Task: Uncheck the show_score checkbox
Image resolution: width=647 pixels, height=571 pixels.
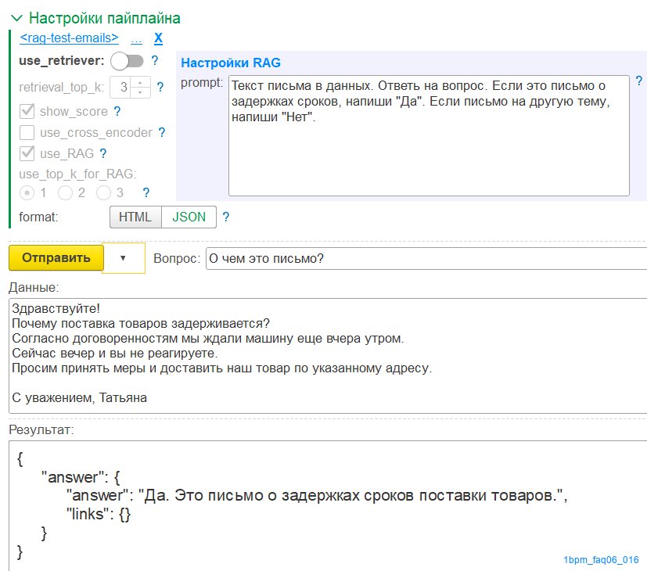Action: pos(27,111)
